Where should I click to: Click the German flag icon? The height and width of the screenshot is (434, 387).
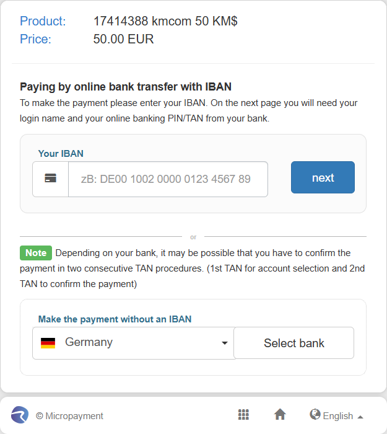click(x=48, y=343)
